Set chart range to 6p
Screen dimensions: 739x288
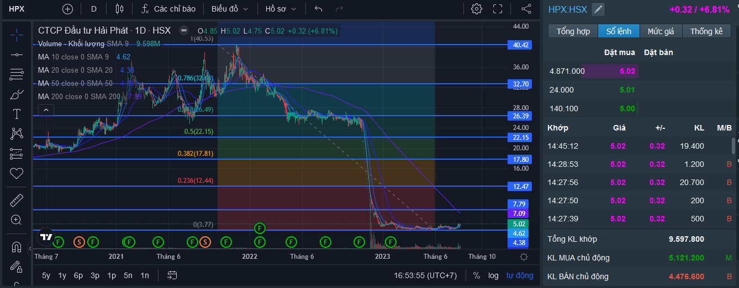pyautogui.click(x=78, y=275)
